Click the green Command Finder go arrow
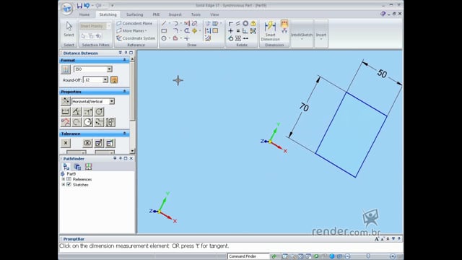462x260 pixels. click(x=274, y=256)
